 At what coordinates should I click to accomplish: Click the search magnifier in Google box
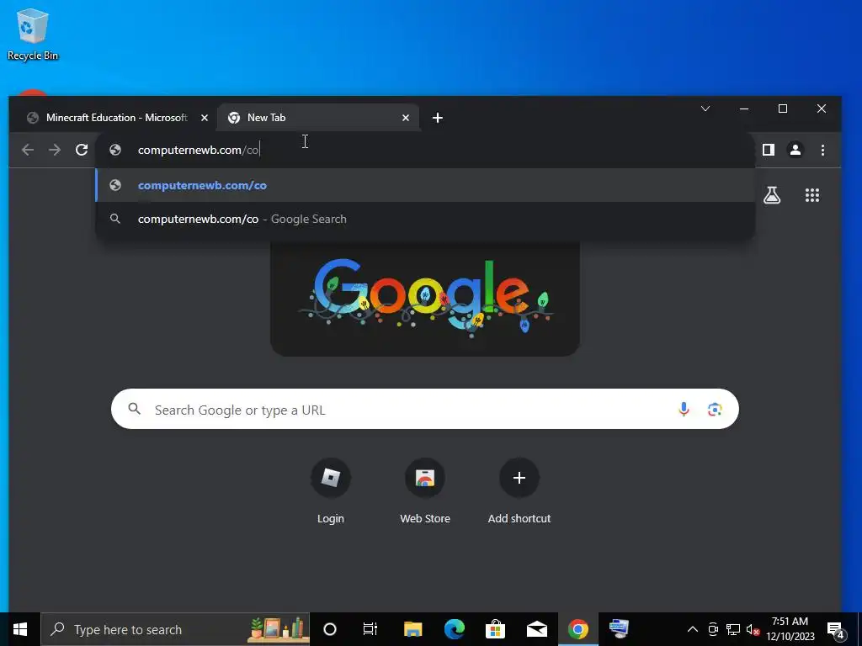point(134,409)
